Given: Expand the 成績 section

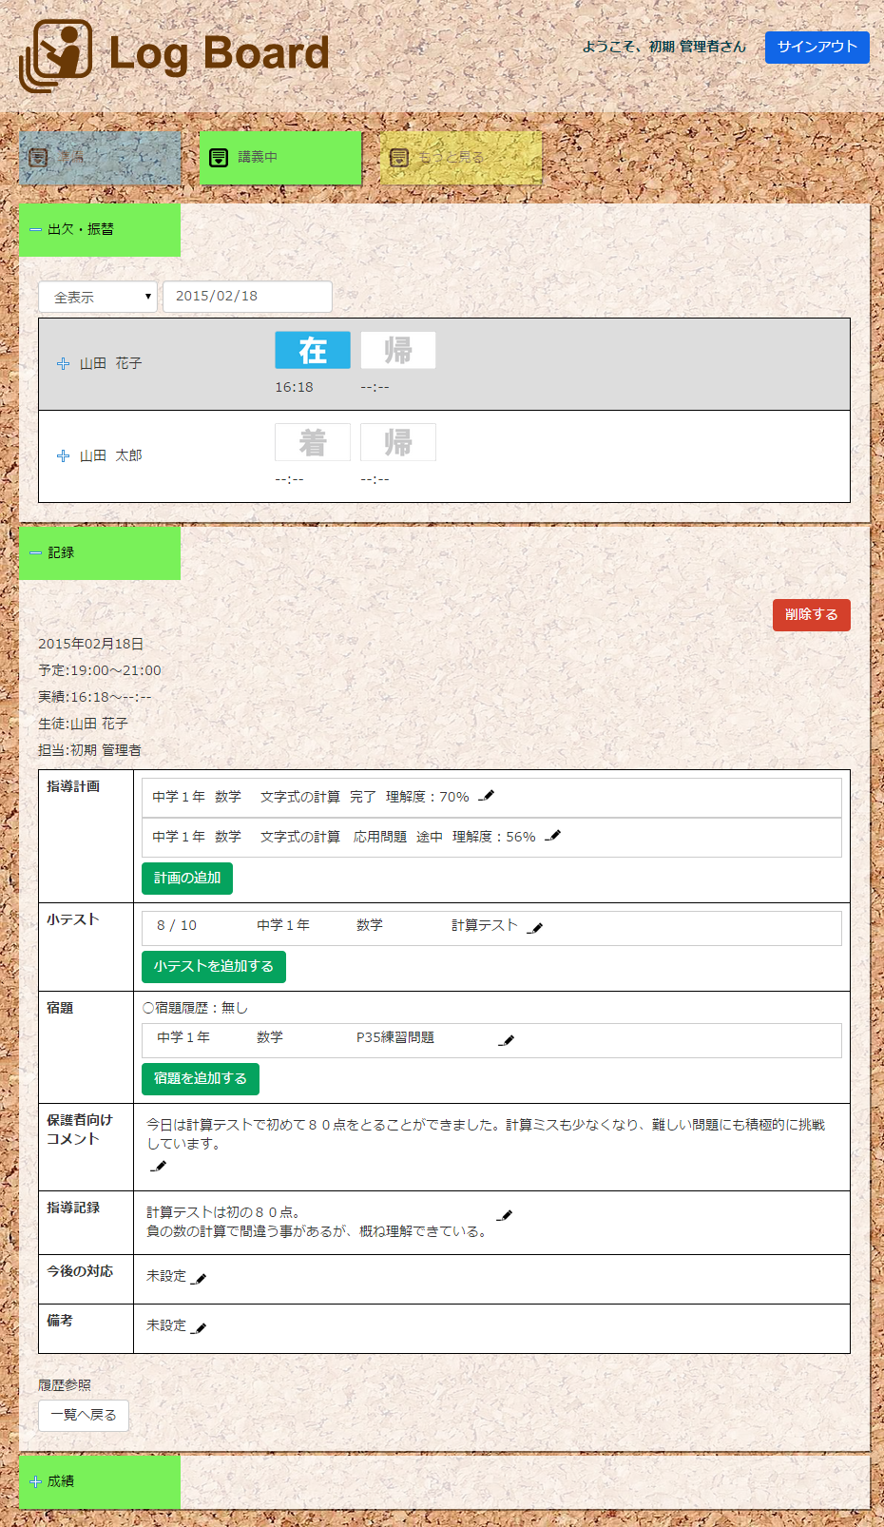Looking at the screenshot, I should click(36, 1481).
